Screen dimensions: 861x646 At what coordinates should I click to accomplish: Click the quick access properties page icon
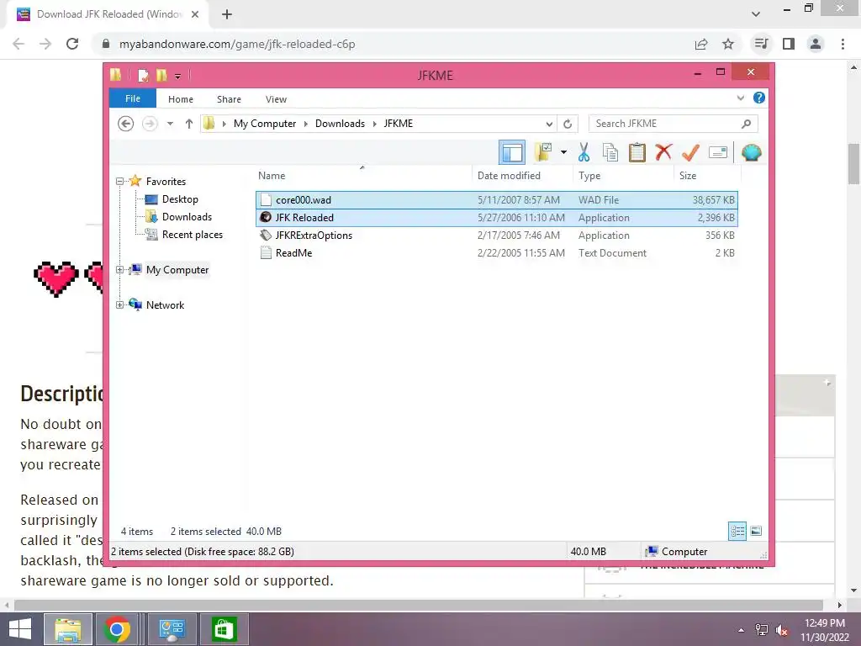[143, 75]
